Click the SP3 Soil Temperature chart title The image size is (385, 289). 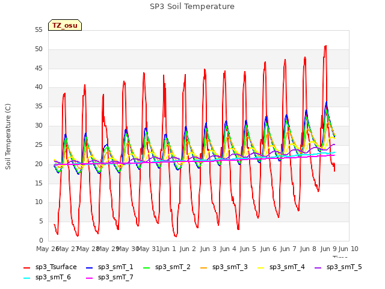coord(192,7)
